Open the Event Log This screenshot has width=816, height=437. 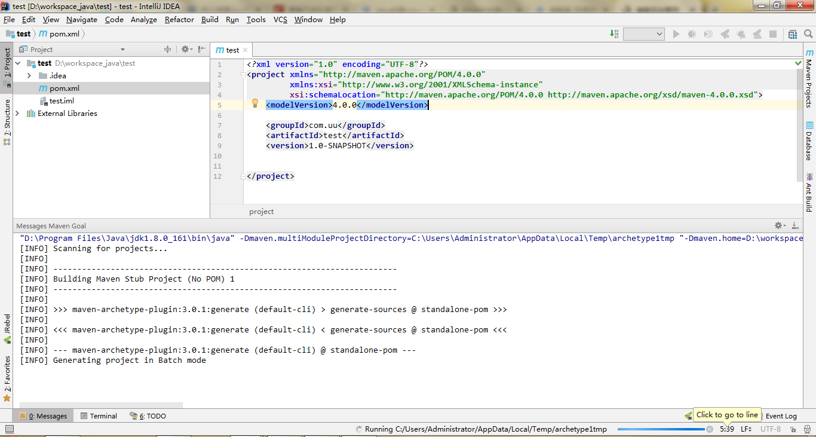(781, 415)
